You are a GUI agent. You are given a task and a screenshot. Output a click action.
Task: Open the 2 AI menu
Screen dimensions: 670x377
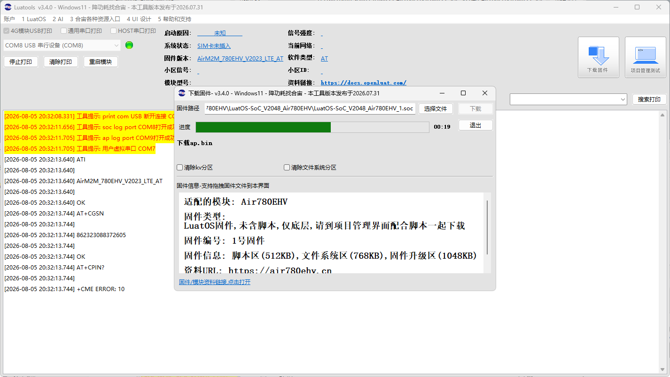click(58, 19)
